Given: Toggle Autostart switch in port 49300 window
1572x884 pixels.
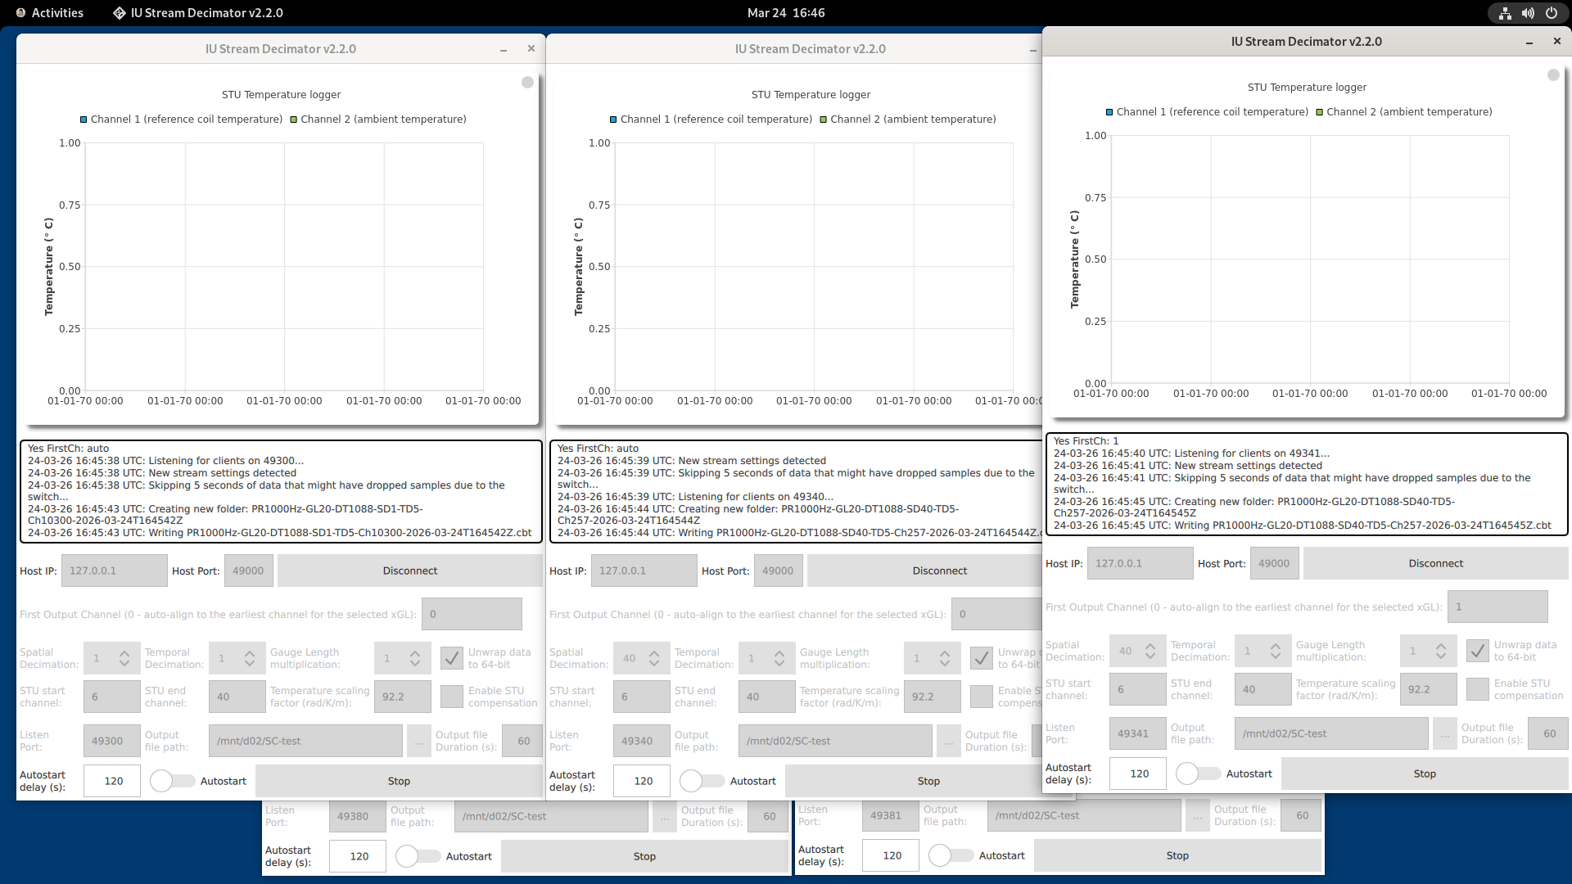Looking at the screenshot, I should [x=172, y=781].
